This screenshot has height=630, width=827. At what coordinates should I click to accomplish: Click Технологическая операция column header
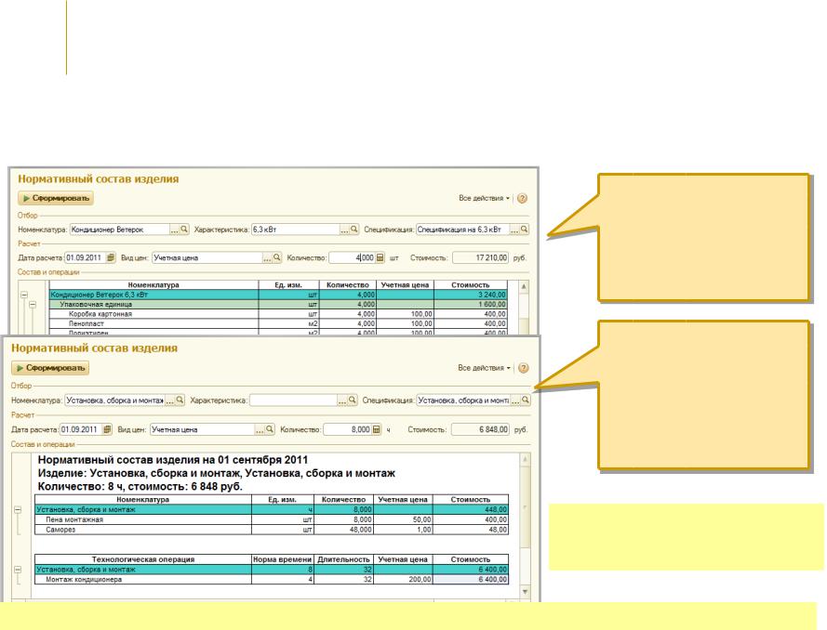[x=143, y=559]
